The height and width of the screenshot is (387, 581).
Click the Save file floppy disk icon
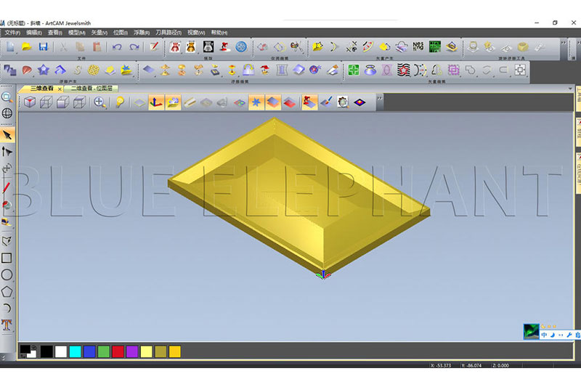pyautogui.click(x=43, y=47)
